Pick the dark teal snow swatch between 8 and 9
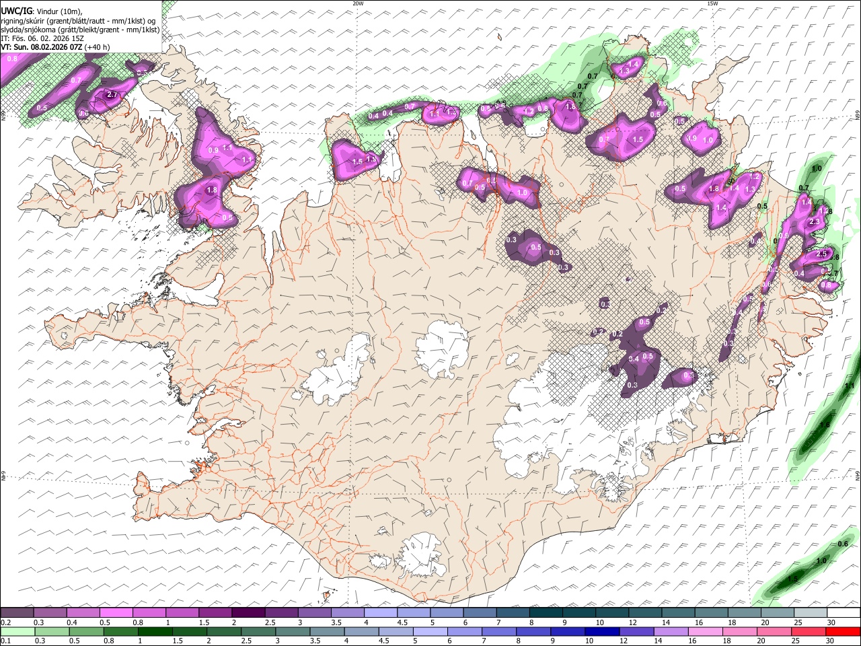The width and height of the screenshot is (861, 646). 546,613
